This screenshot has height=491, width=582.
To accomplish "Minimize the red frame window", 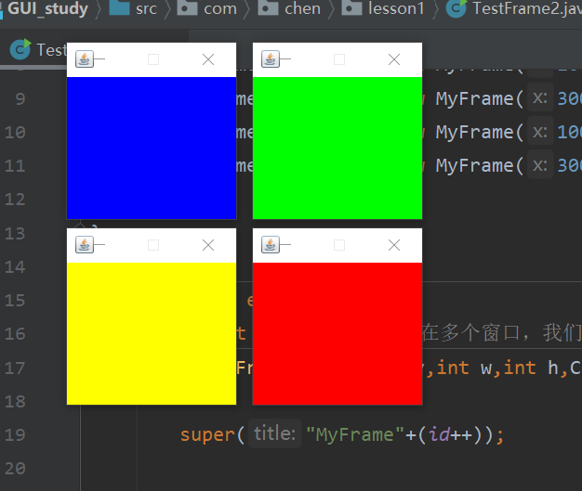I will [285, 245].
